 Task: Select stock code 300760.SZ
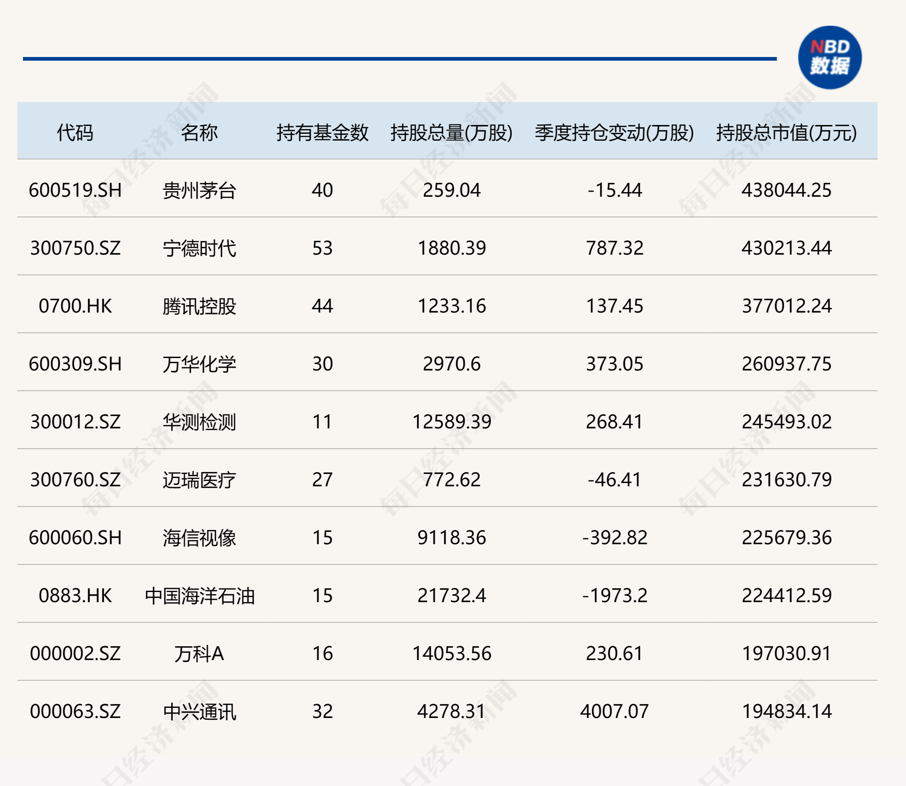click(x=75, y=480)
